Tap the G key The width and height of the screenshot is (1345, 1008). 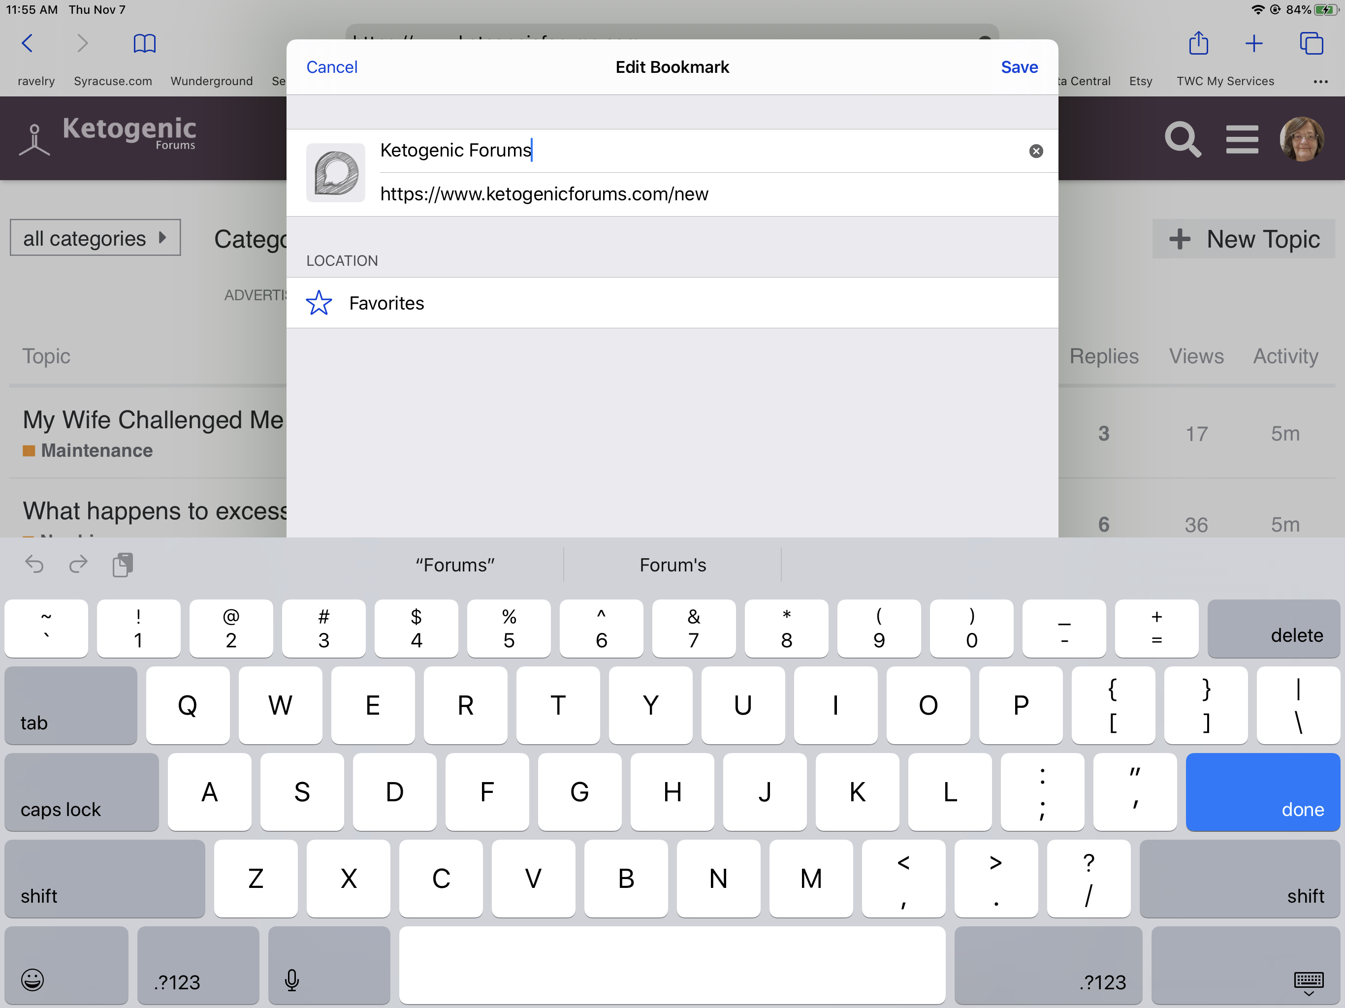coord(579,791)
